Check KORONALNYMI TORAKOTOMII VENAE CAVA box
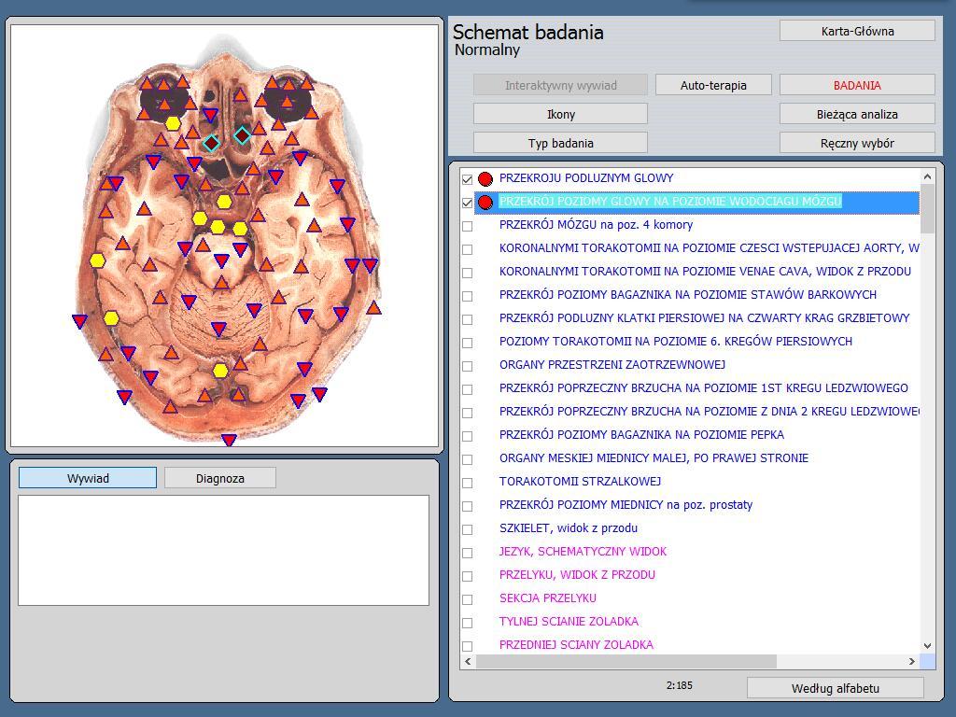Screen dimensions: 956x717 [467, 273]
